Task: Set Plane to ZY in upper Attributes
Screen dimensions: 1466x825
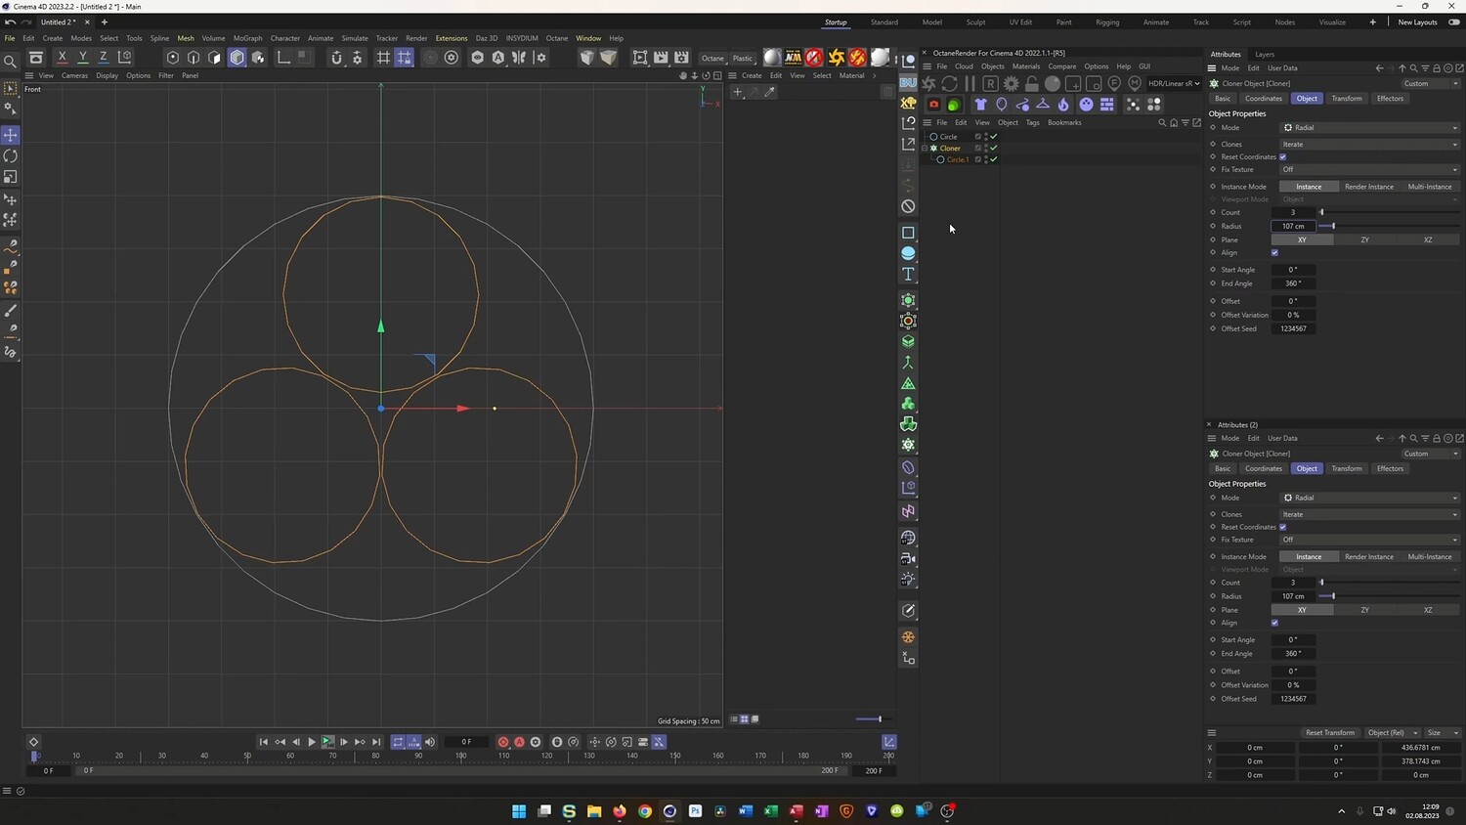Action: click(x=1365, y=239)
